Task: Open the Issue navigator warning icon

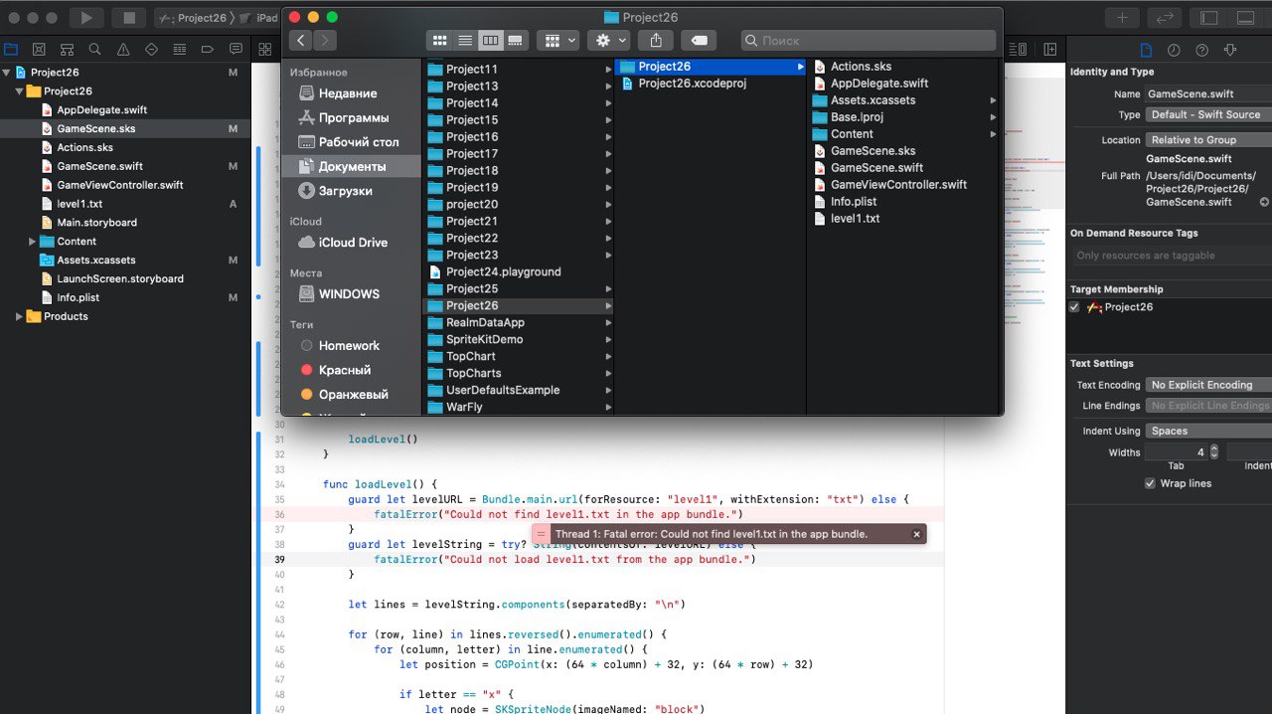Action: click(x=123, y=49)
